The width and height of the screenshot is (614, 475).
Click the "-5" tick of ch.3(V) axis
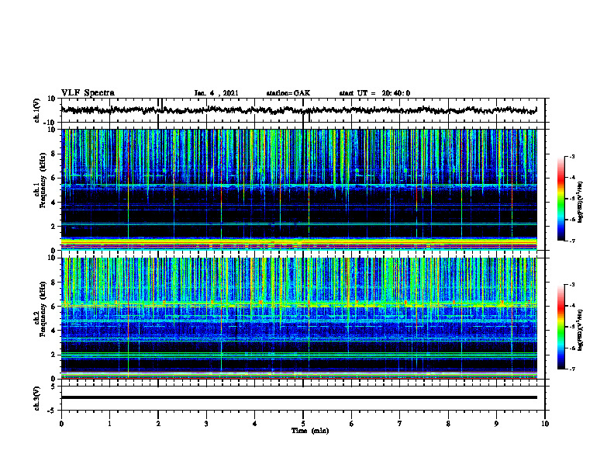tap(53, 411)
